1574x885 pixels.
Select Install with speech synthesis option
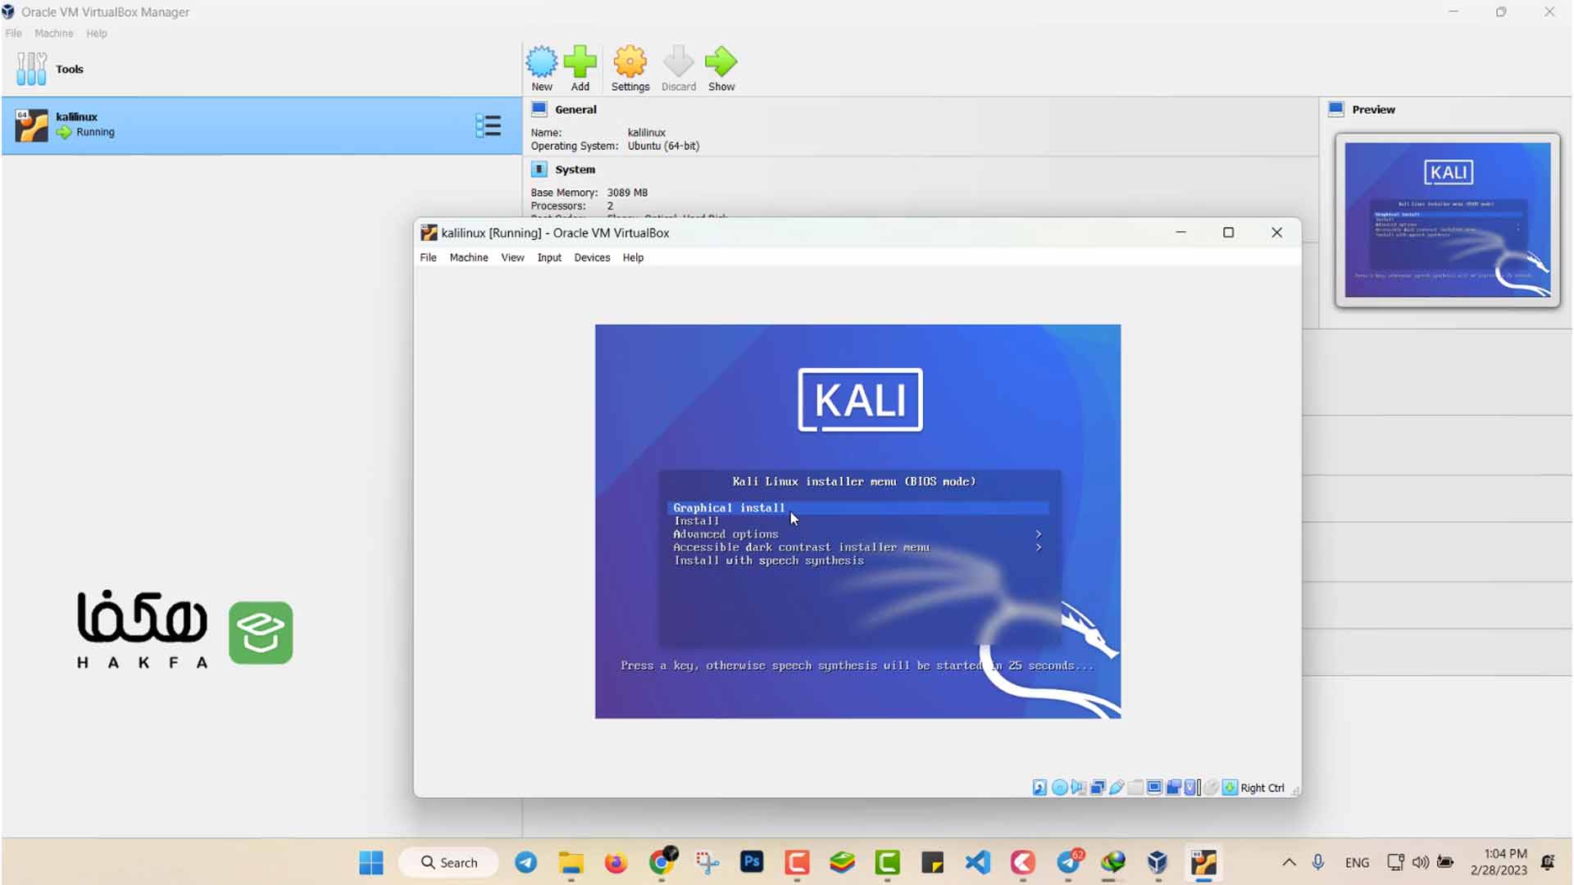coord(768,560)
